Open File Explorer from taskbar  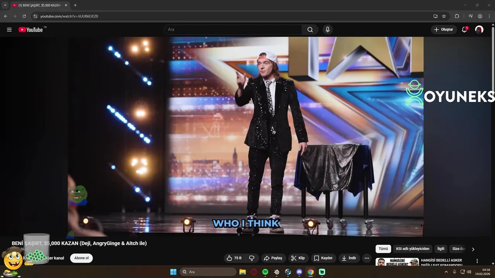[242, 272]
